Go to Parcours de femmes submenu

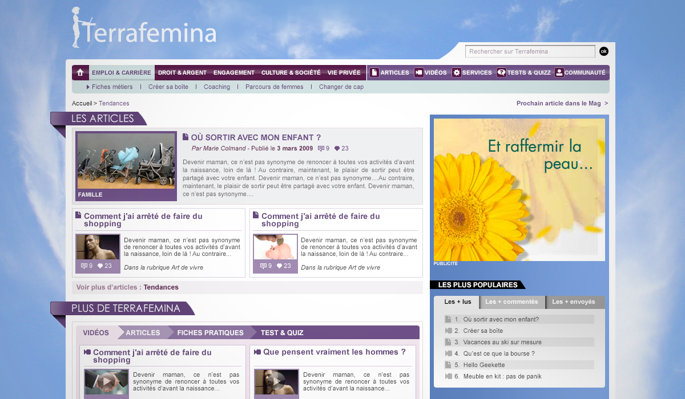(275, 87)
